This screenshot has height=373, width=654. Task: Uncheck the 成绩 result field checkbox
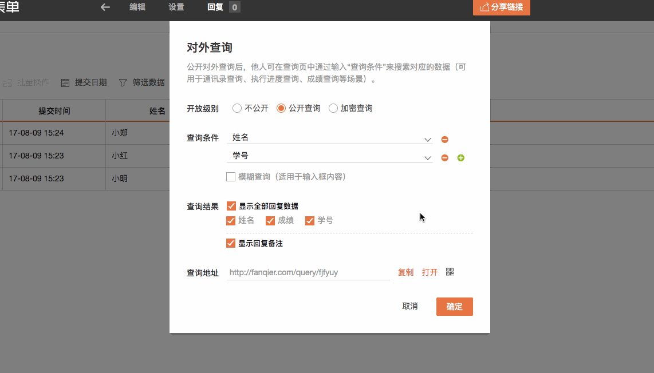271,221
